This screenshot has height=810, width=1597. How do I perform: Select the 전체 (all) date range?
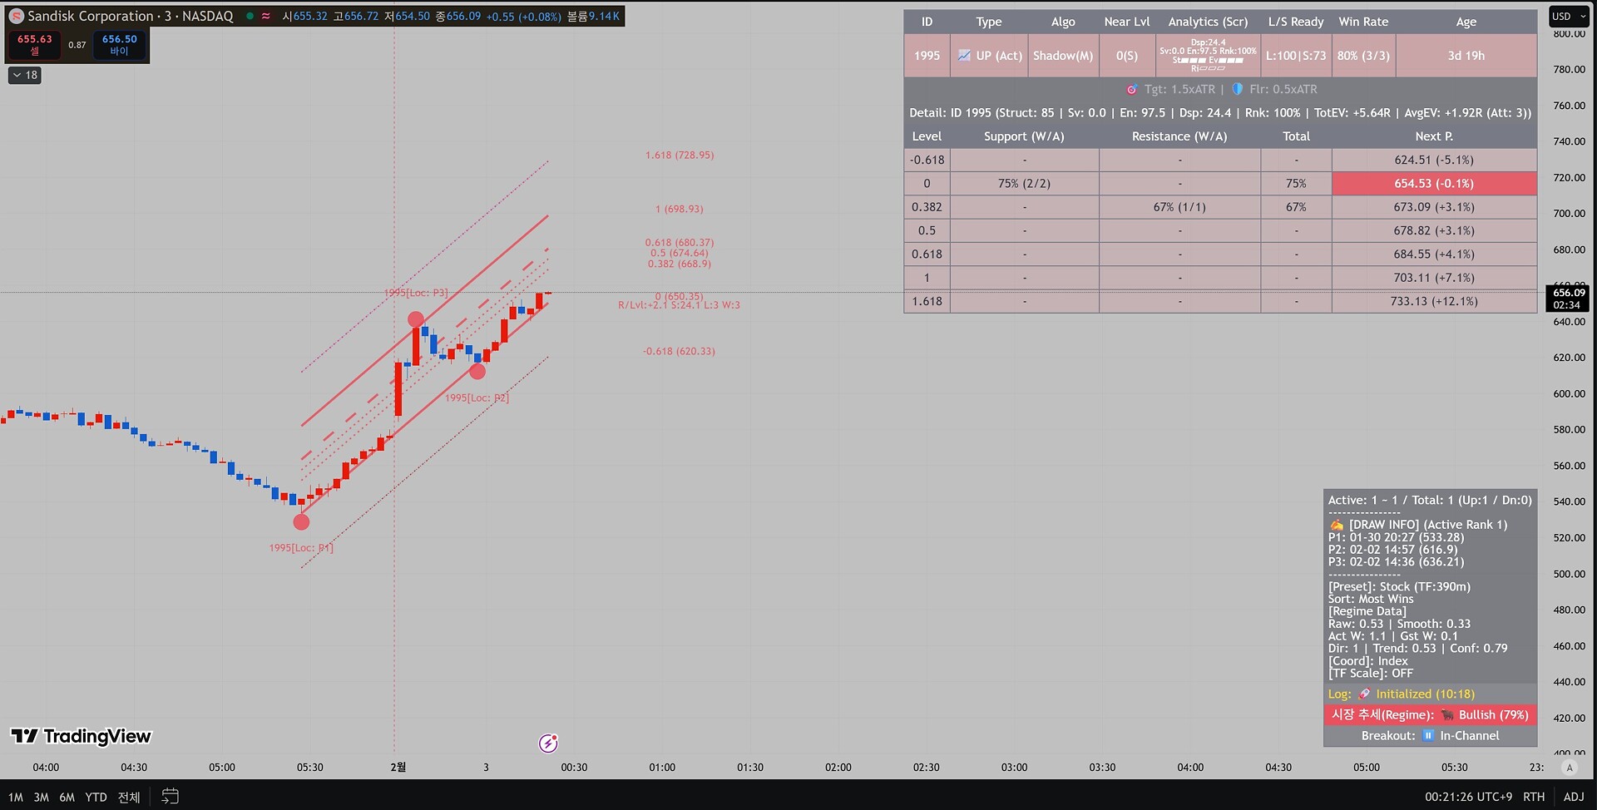click(x=129, y=797)
